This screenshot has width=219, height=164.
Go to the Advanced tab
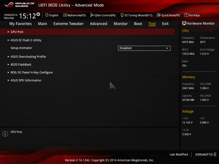click(98, 24)
